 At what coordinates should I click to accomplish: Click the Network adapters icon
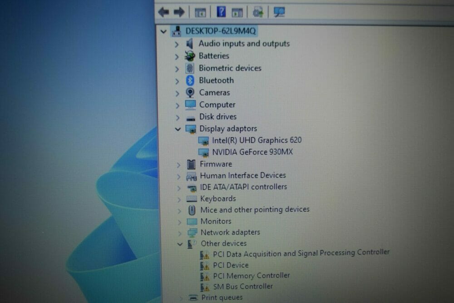point(192,233)
